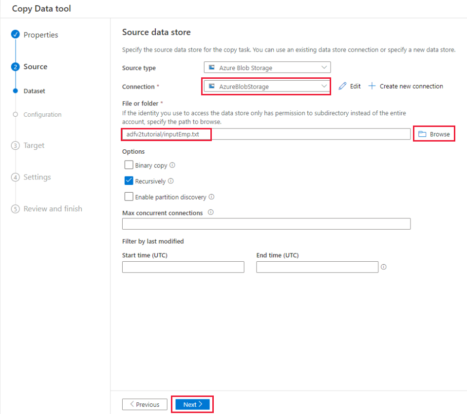Click the info icon beside Binary copy
This screenshot has height=414, width=467.
coord(172,165)
